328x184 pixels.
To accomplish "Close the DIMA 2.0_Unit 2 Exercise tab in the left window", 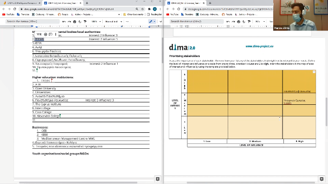I will [x=80, y=3].
